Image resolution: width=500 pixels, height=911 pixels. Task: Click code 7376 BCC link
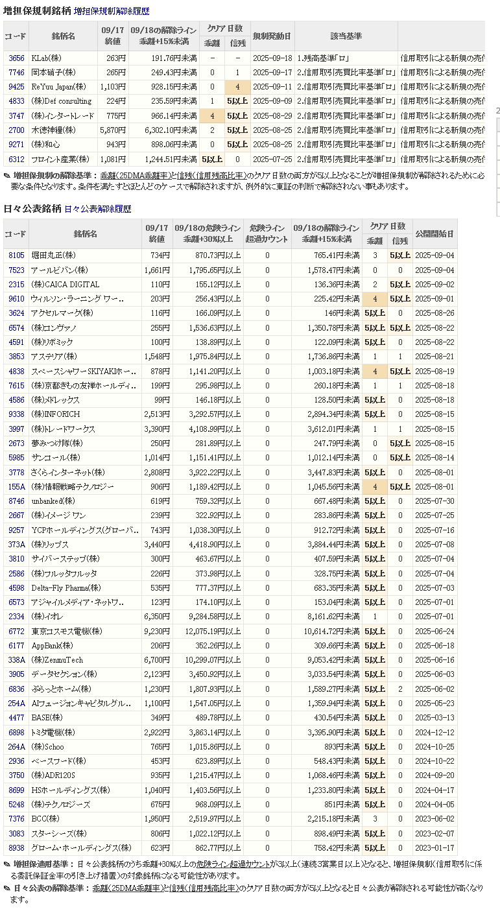[16, 818]
